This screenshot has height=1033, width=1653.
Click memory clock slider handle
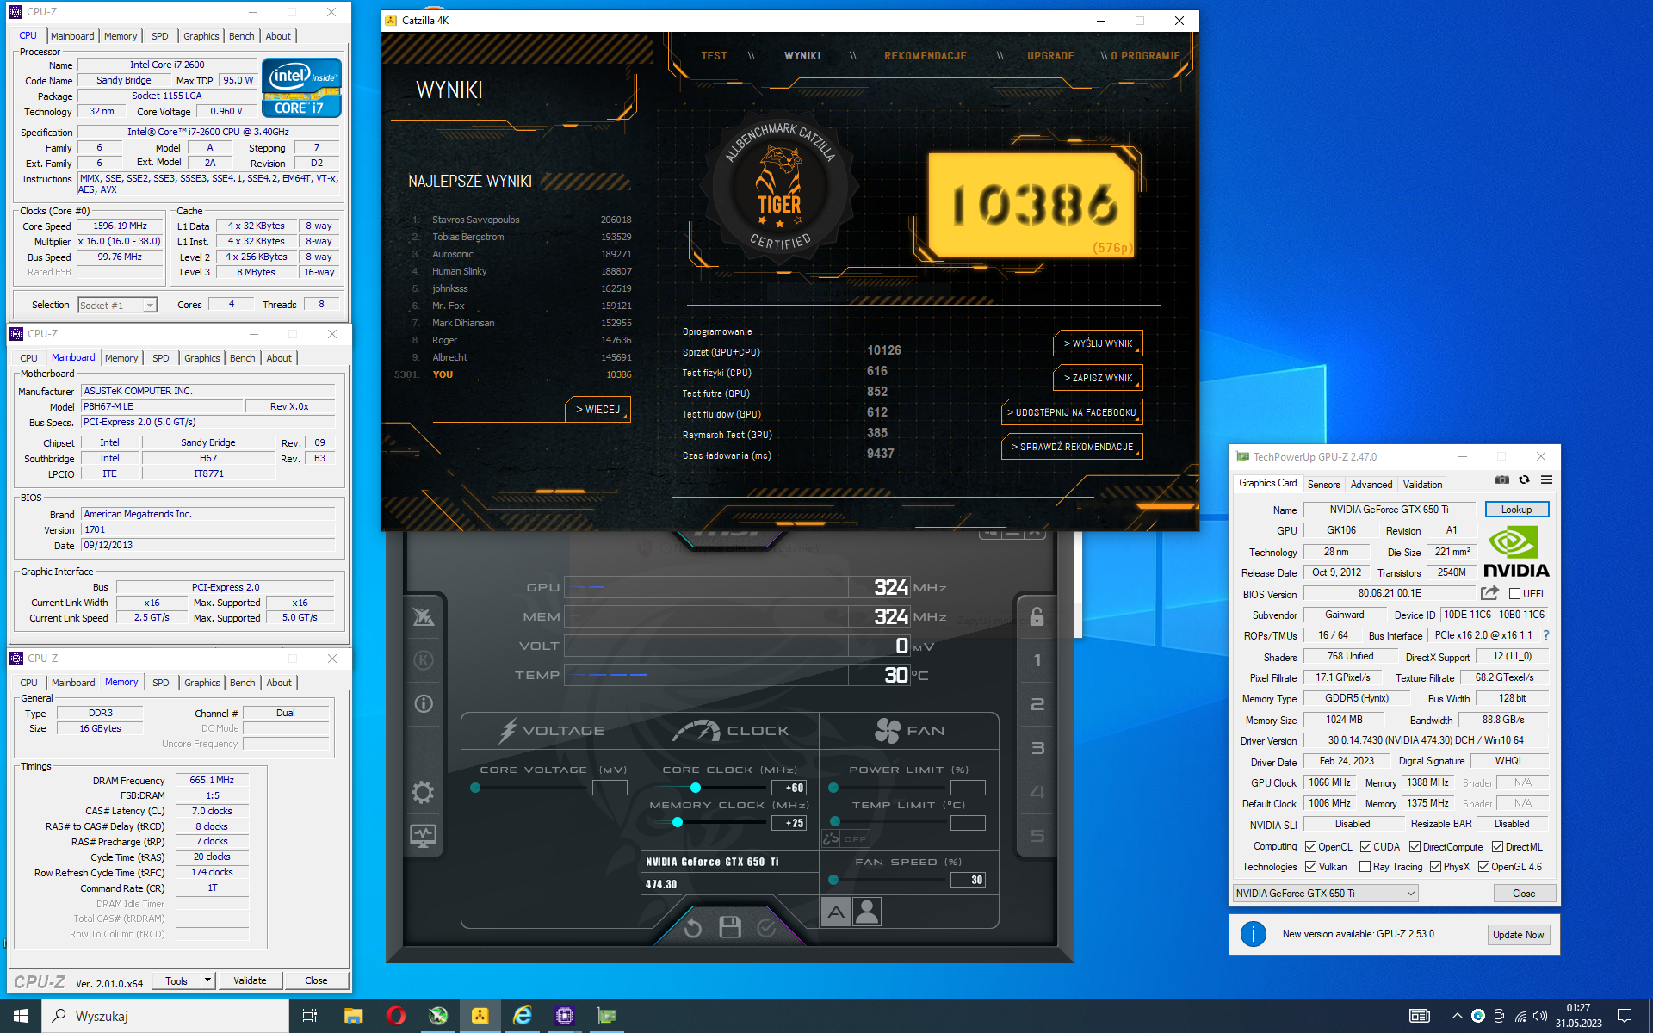pos(678,822)
